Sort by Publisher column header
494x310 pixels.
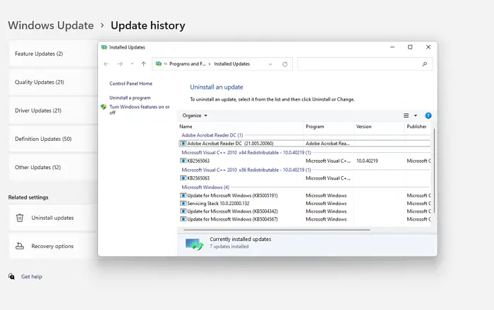(418, 127)
